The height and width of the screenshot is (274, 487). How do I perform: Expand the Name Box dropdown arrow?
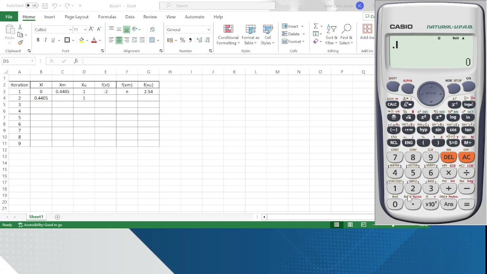coord(32,61)
